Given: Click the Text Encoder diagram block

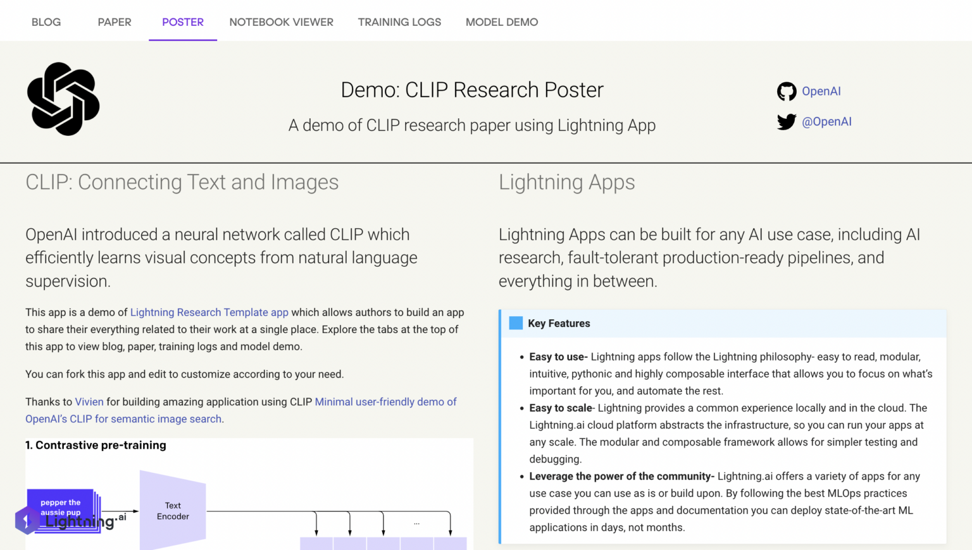Looking at the screenshot, I should point(172,511).
